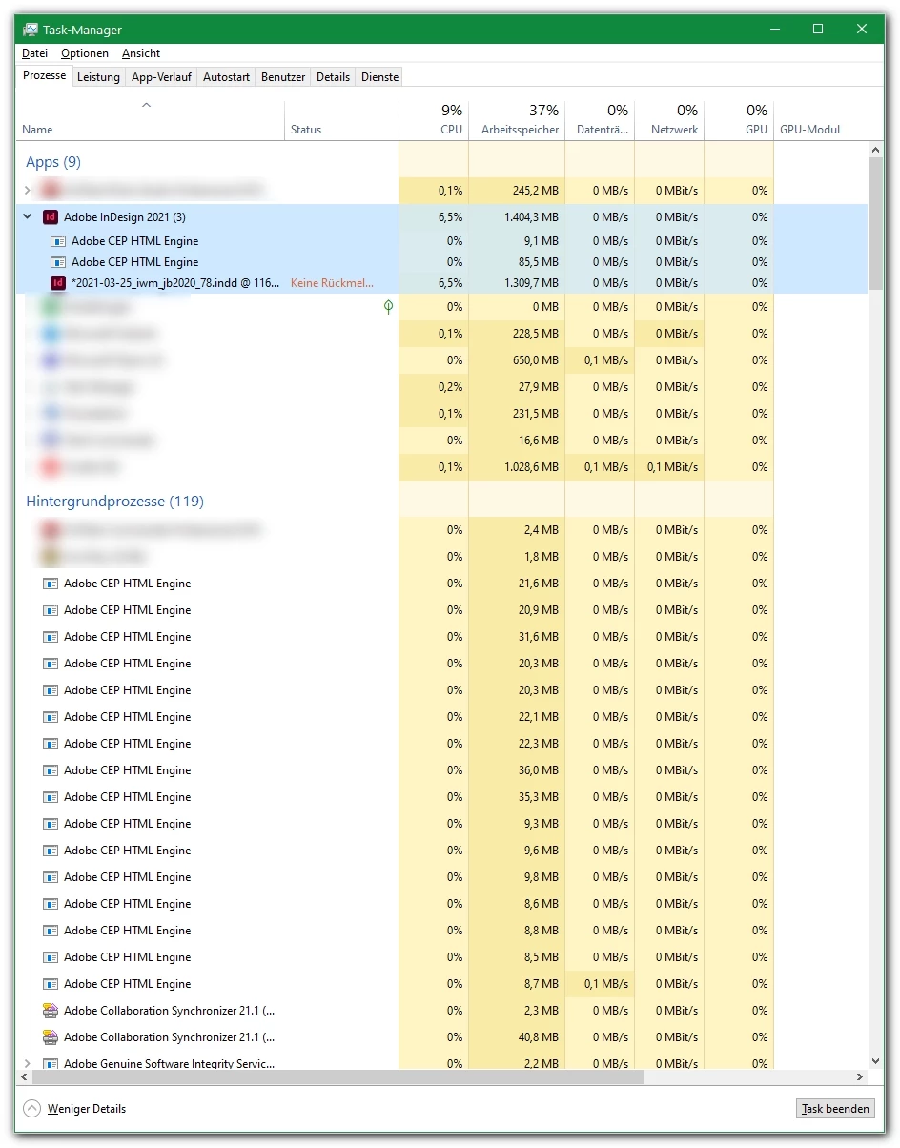Click the horizontal scrollbar thumb
Screen dimensions: 900x1148
(338, 1076)
